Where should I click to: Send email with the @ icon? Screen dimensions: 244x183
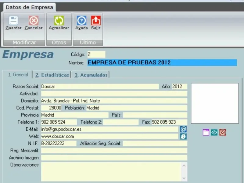click(x=183, y=129)
